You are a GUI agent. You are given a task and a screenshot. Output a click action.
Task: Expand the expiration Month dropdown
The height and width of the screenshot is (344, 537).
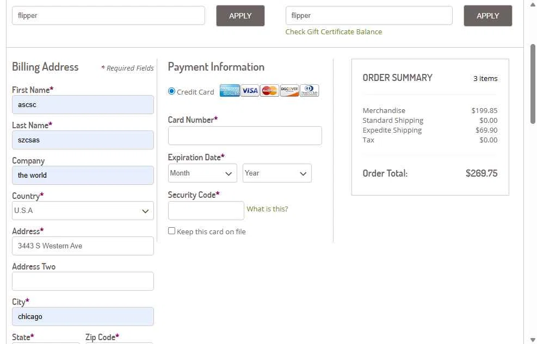[202, 173]
